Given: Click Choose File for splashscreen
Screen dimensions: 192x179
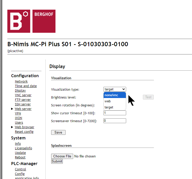Looking at the screenshot, I should pos(62,156).
